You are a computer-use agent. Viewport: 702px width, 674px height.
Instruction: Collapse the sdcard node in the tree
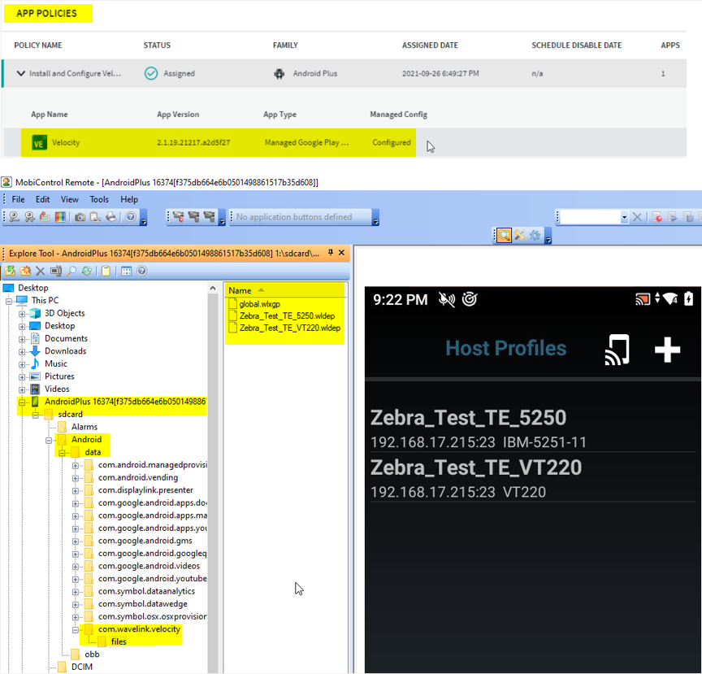[33, 414]
